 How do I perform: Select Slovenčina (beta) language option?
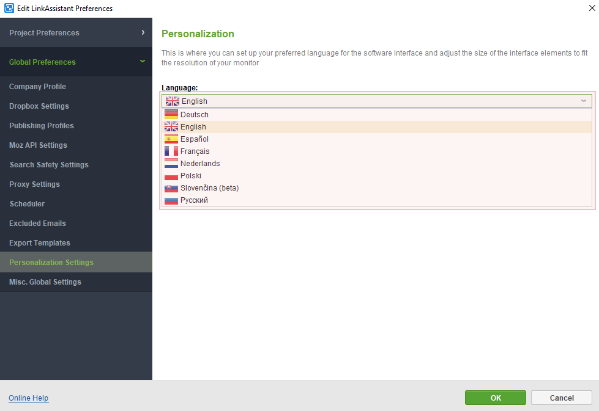click(377, 188)
